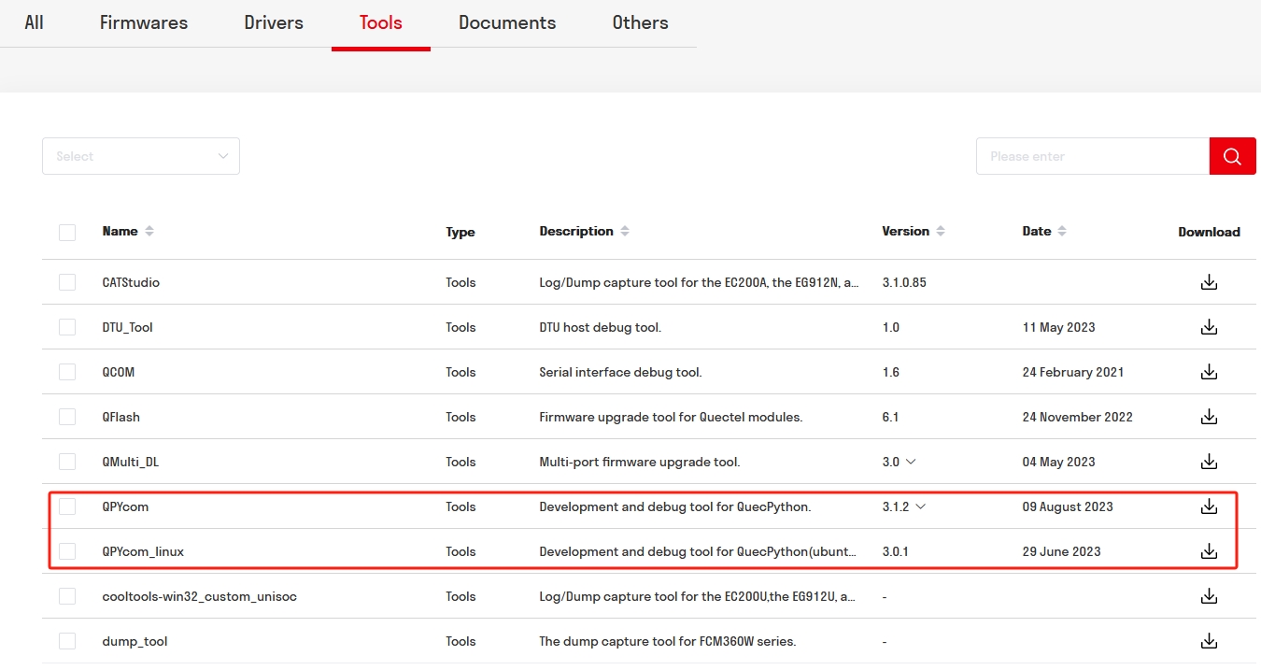This screenshot has width=1261, height=670.
Task: Sort table by Description column
Action: point(625,231)
